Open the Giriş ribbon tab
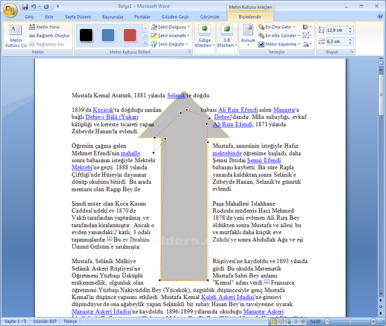The width and height of the screenshot is (386, 326). pyautogui.click(x=29, y=17)
